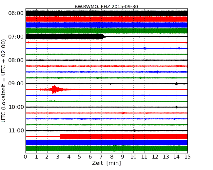Select x-axis tick label 3

[58, 157]
